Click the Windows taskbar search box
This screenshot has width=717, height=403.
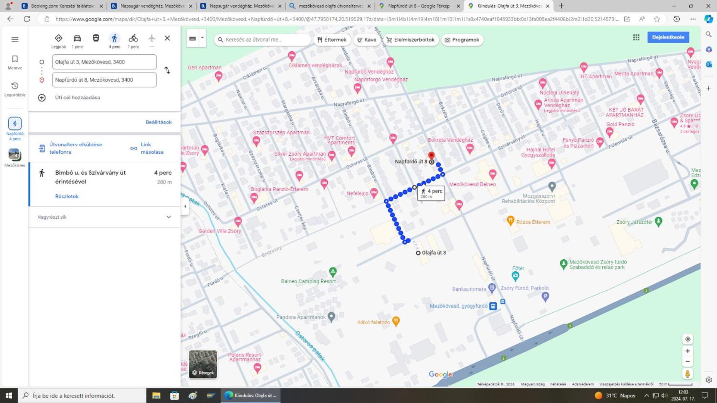coord(82,396)
